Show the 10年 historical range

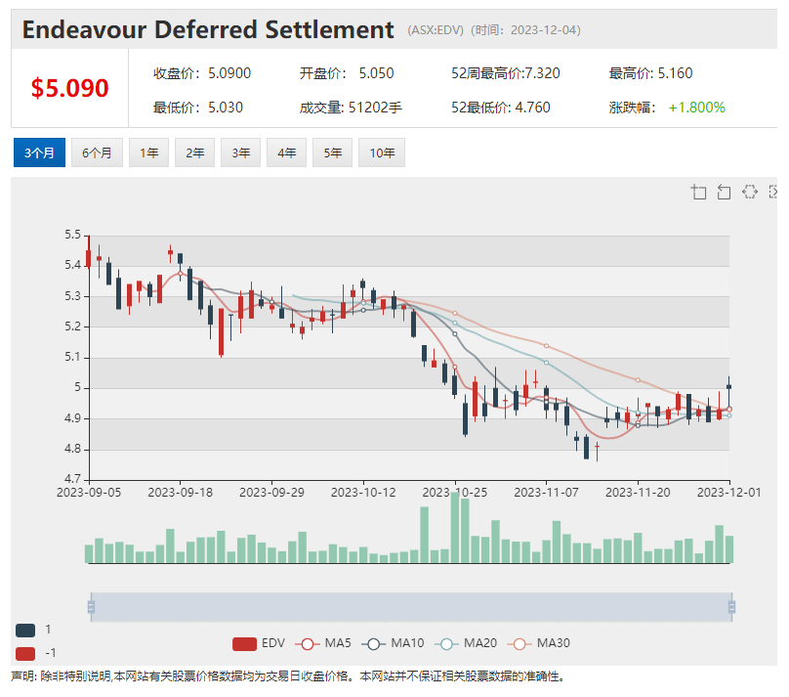(382, 152)
